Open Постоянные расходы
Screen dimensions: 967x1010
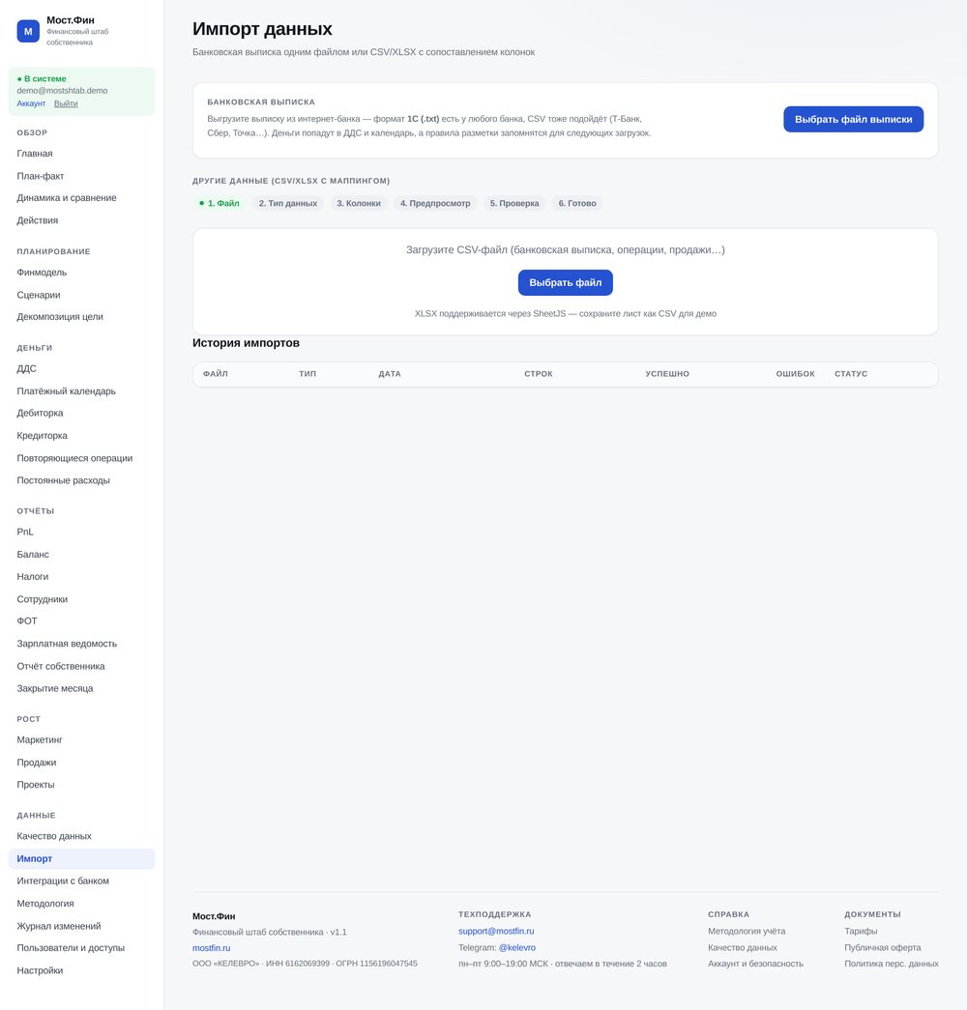82,480
